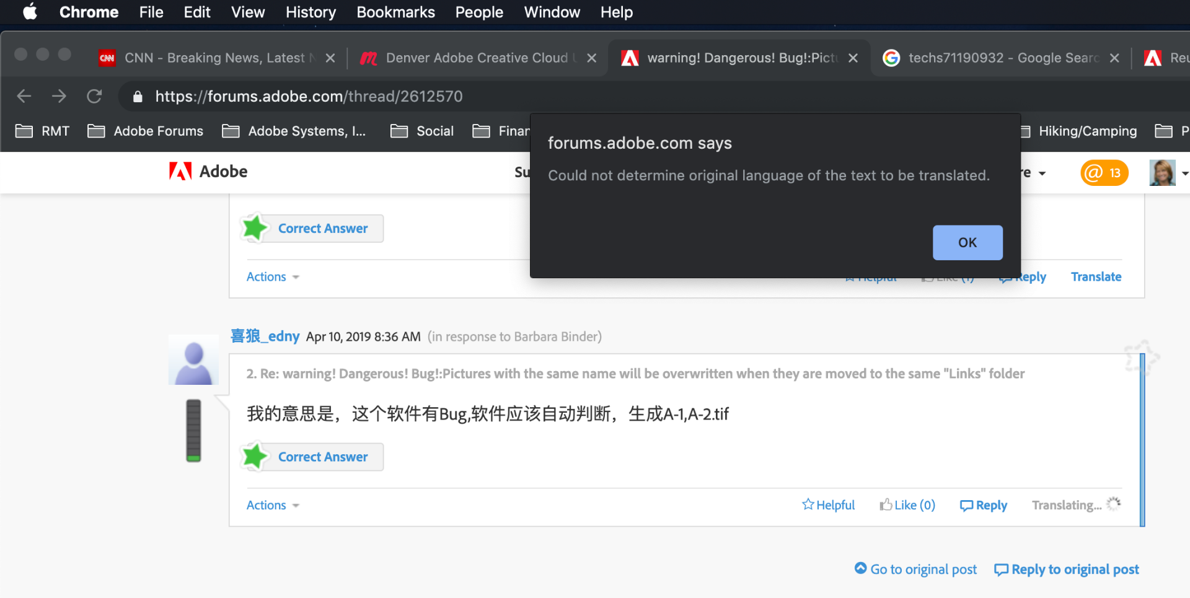Close the Google Search tab
The height and width of the screenshot is (598, 1190).
tap(1114, 58)
